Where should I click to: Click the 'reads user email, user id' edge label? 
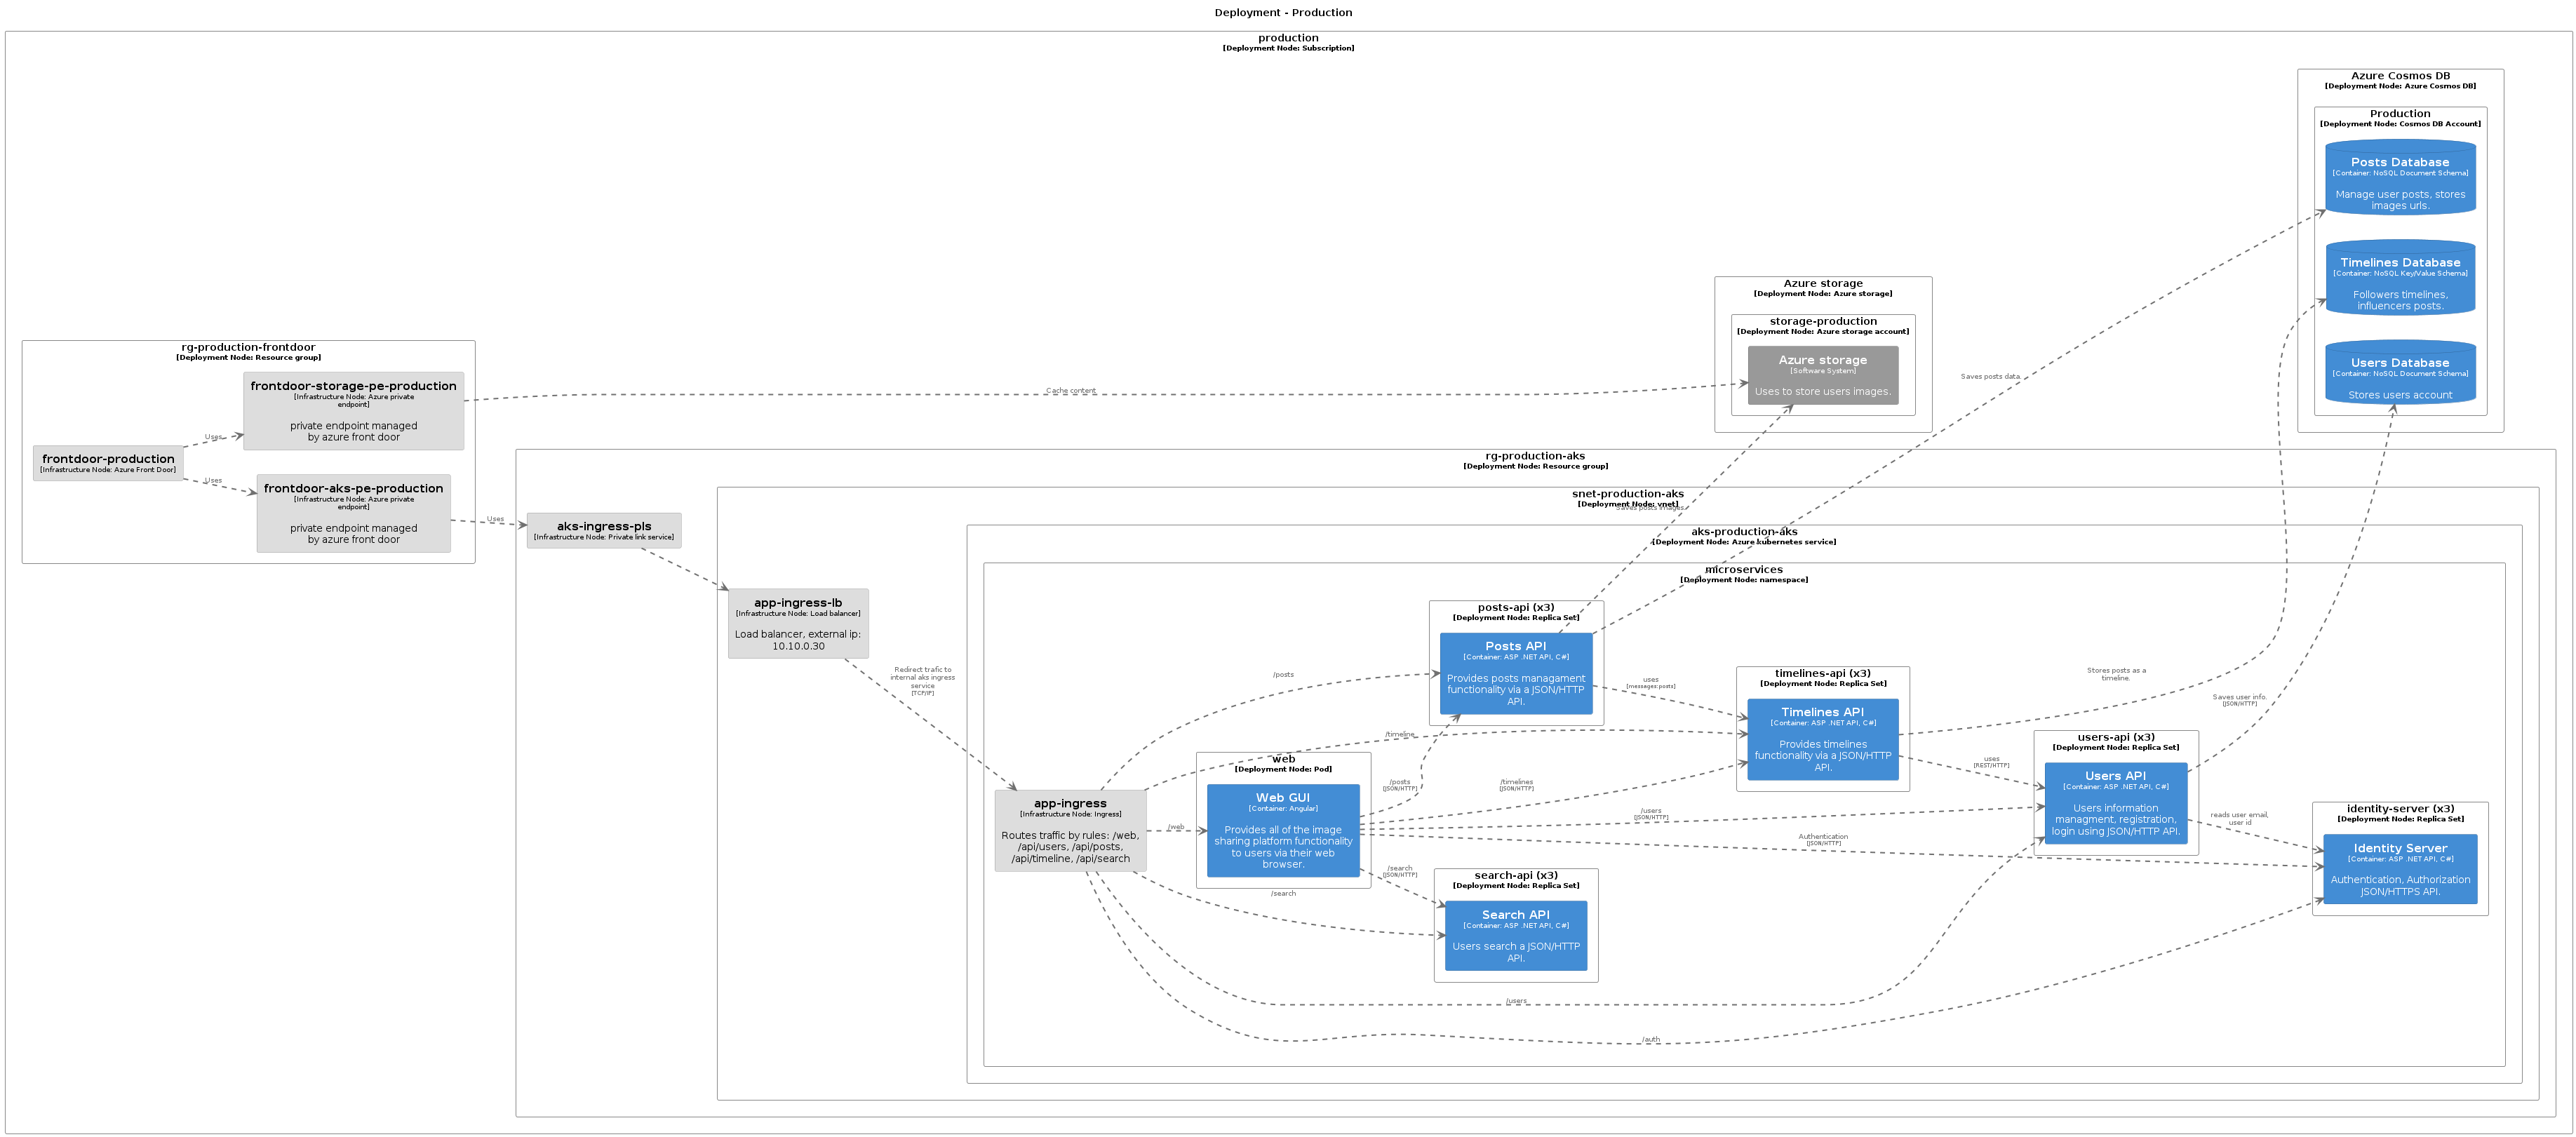[2239, 819]
